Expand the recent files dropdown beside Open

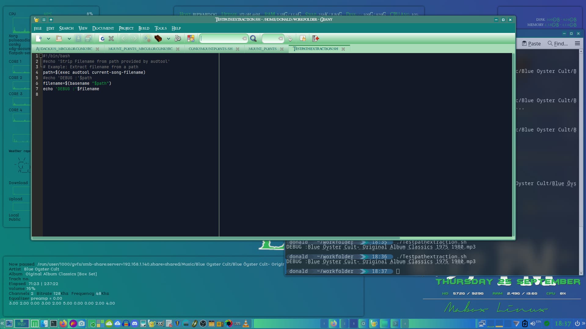tap(69, 38)
